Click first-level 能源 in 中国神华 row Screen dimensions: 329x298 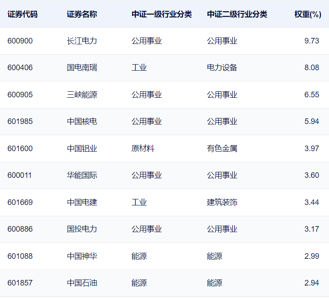pos(139,256)
